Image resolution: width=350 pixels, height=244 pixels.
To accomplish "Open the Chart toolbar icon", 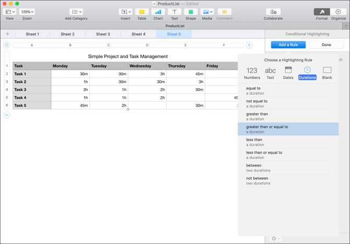I will (158, 12).
